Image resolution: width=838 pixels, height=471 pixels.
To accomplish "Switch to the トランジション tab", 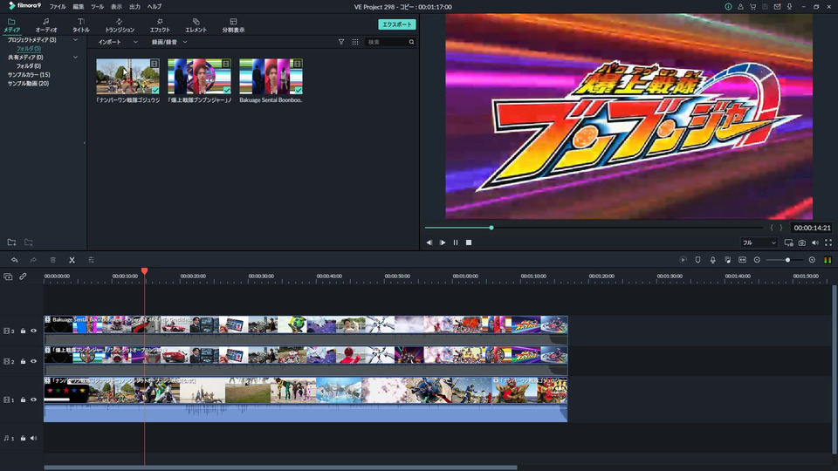I will coord(120,25).
